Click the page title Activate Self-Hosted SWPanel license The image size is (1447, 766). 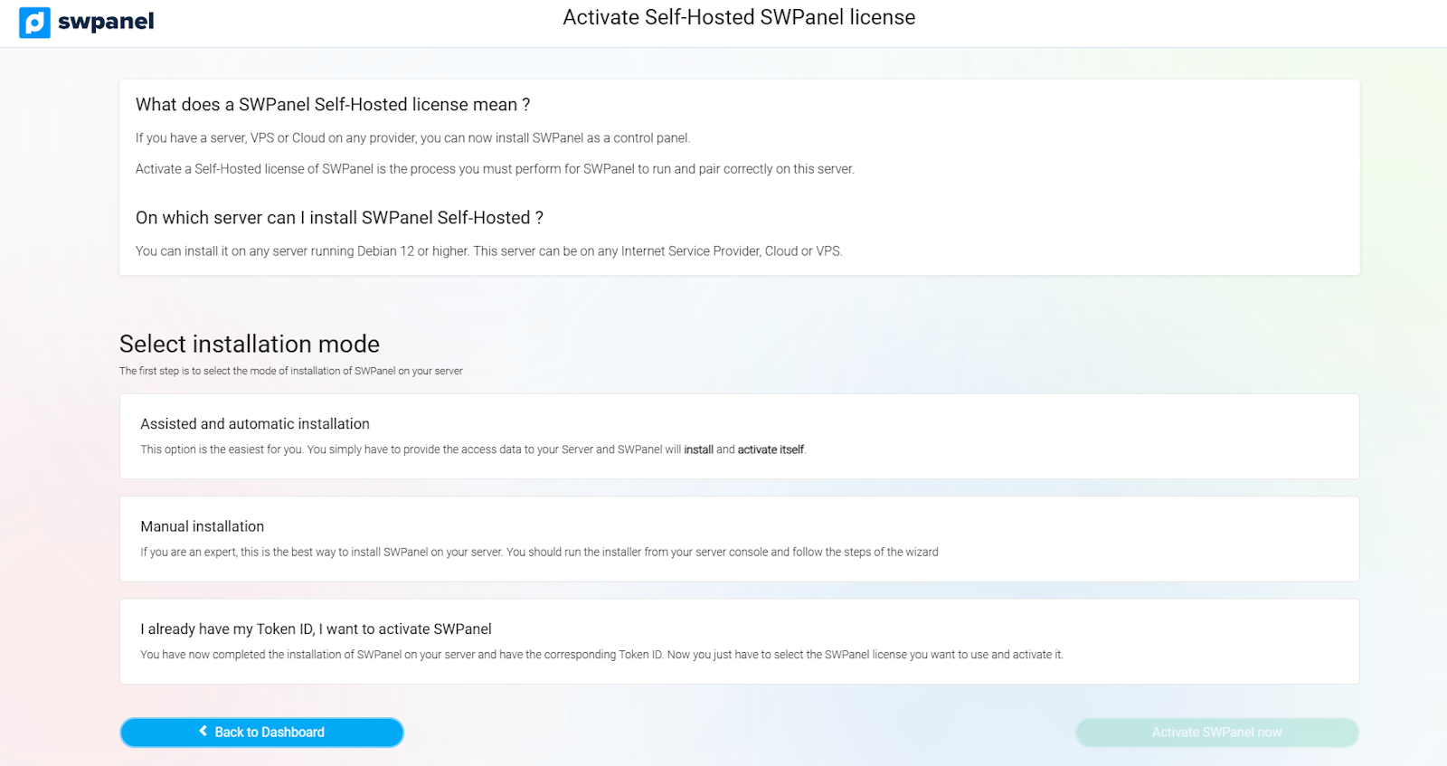[x=739, y=17]
